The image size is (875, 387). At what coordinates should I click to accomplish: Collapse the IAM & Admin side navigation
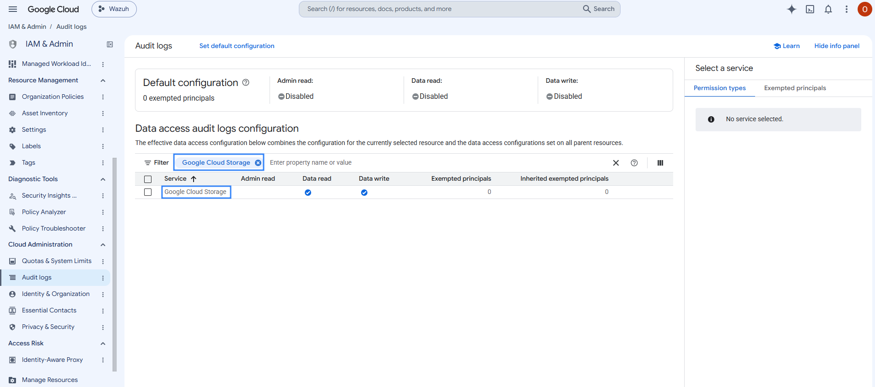(110, 44)
